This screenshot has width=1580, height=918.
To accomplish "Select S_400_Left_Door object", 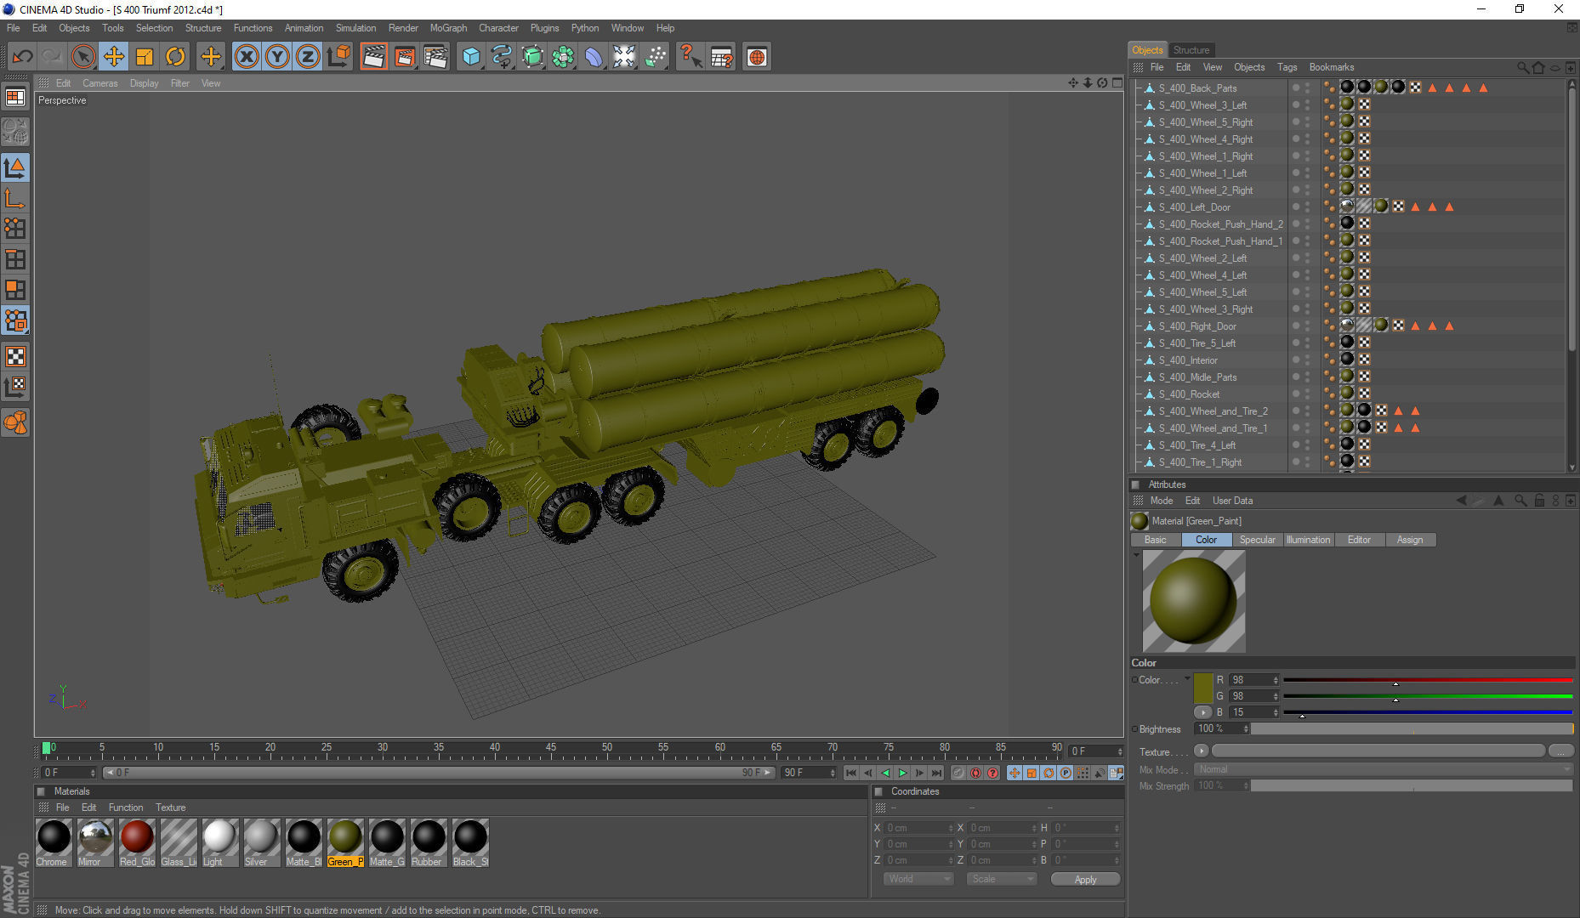I will 1194,207.
